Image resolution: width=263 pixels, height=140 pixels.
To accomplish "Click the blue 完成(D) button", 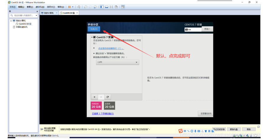I will click(x=94, y=29).
